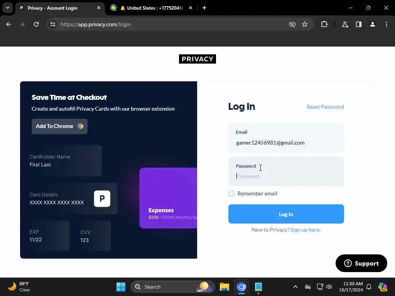The width and height of the screenshot is (395, 296).
Task: Open the Copilot icon in taskbar corner
Action: [x=382, y=287]
